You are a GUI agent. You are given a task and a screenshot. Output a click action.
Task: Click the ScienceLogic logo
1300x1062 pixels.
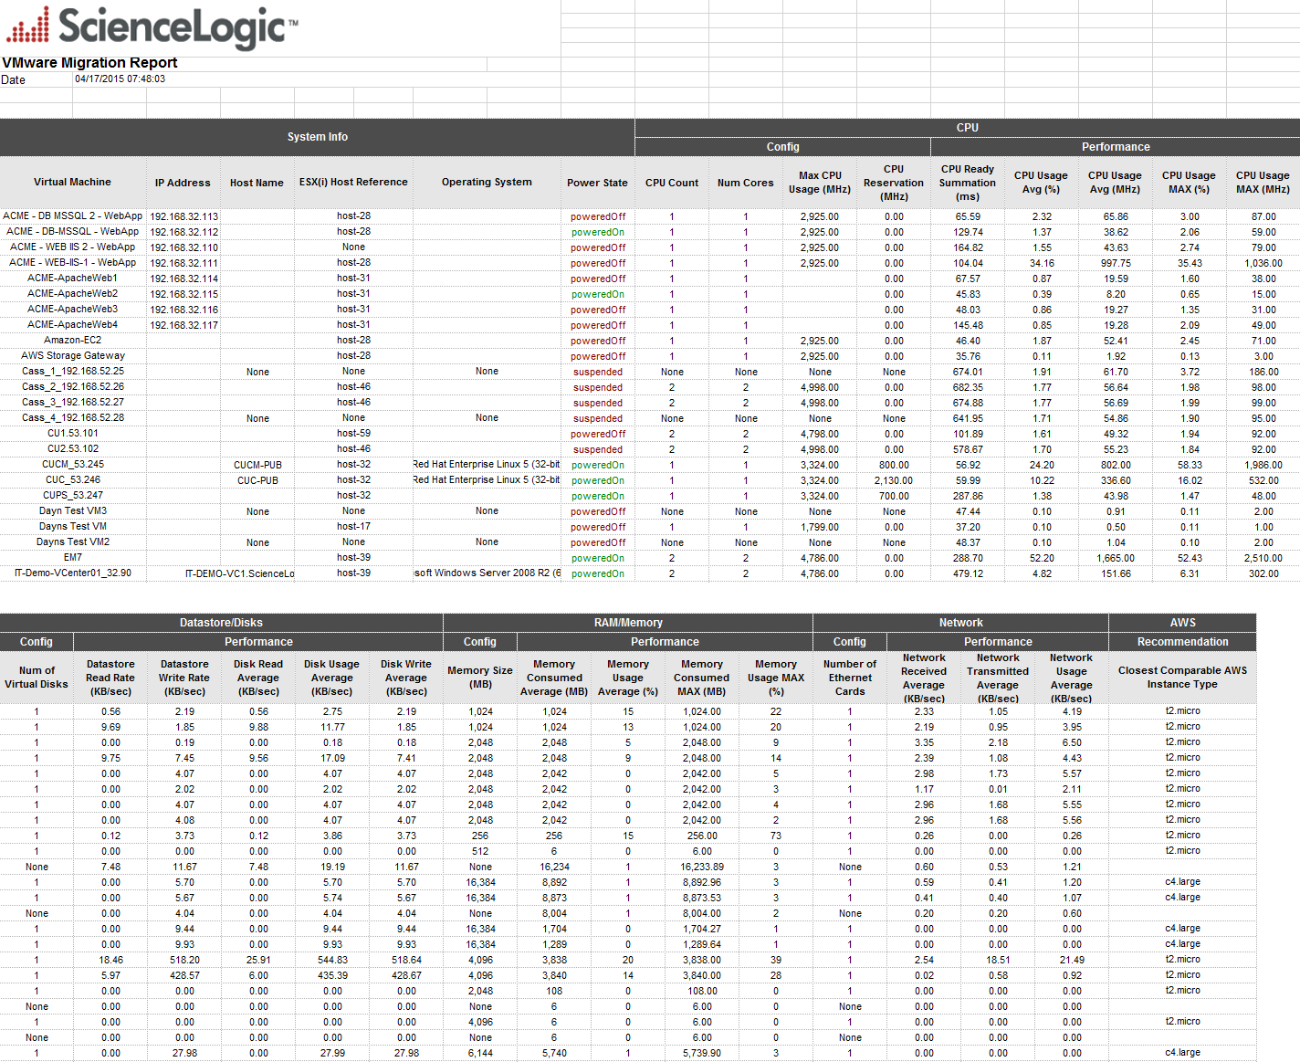152,26
